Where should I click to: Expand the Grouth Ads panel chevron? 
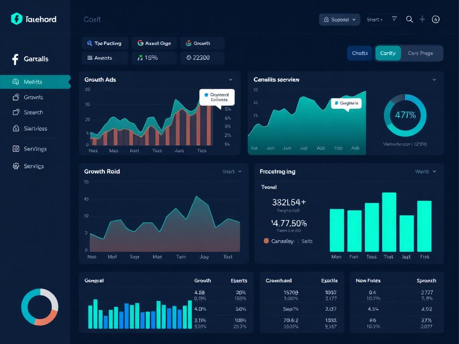coord(231,80)
